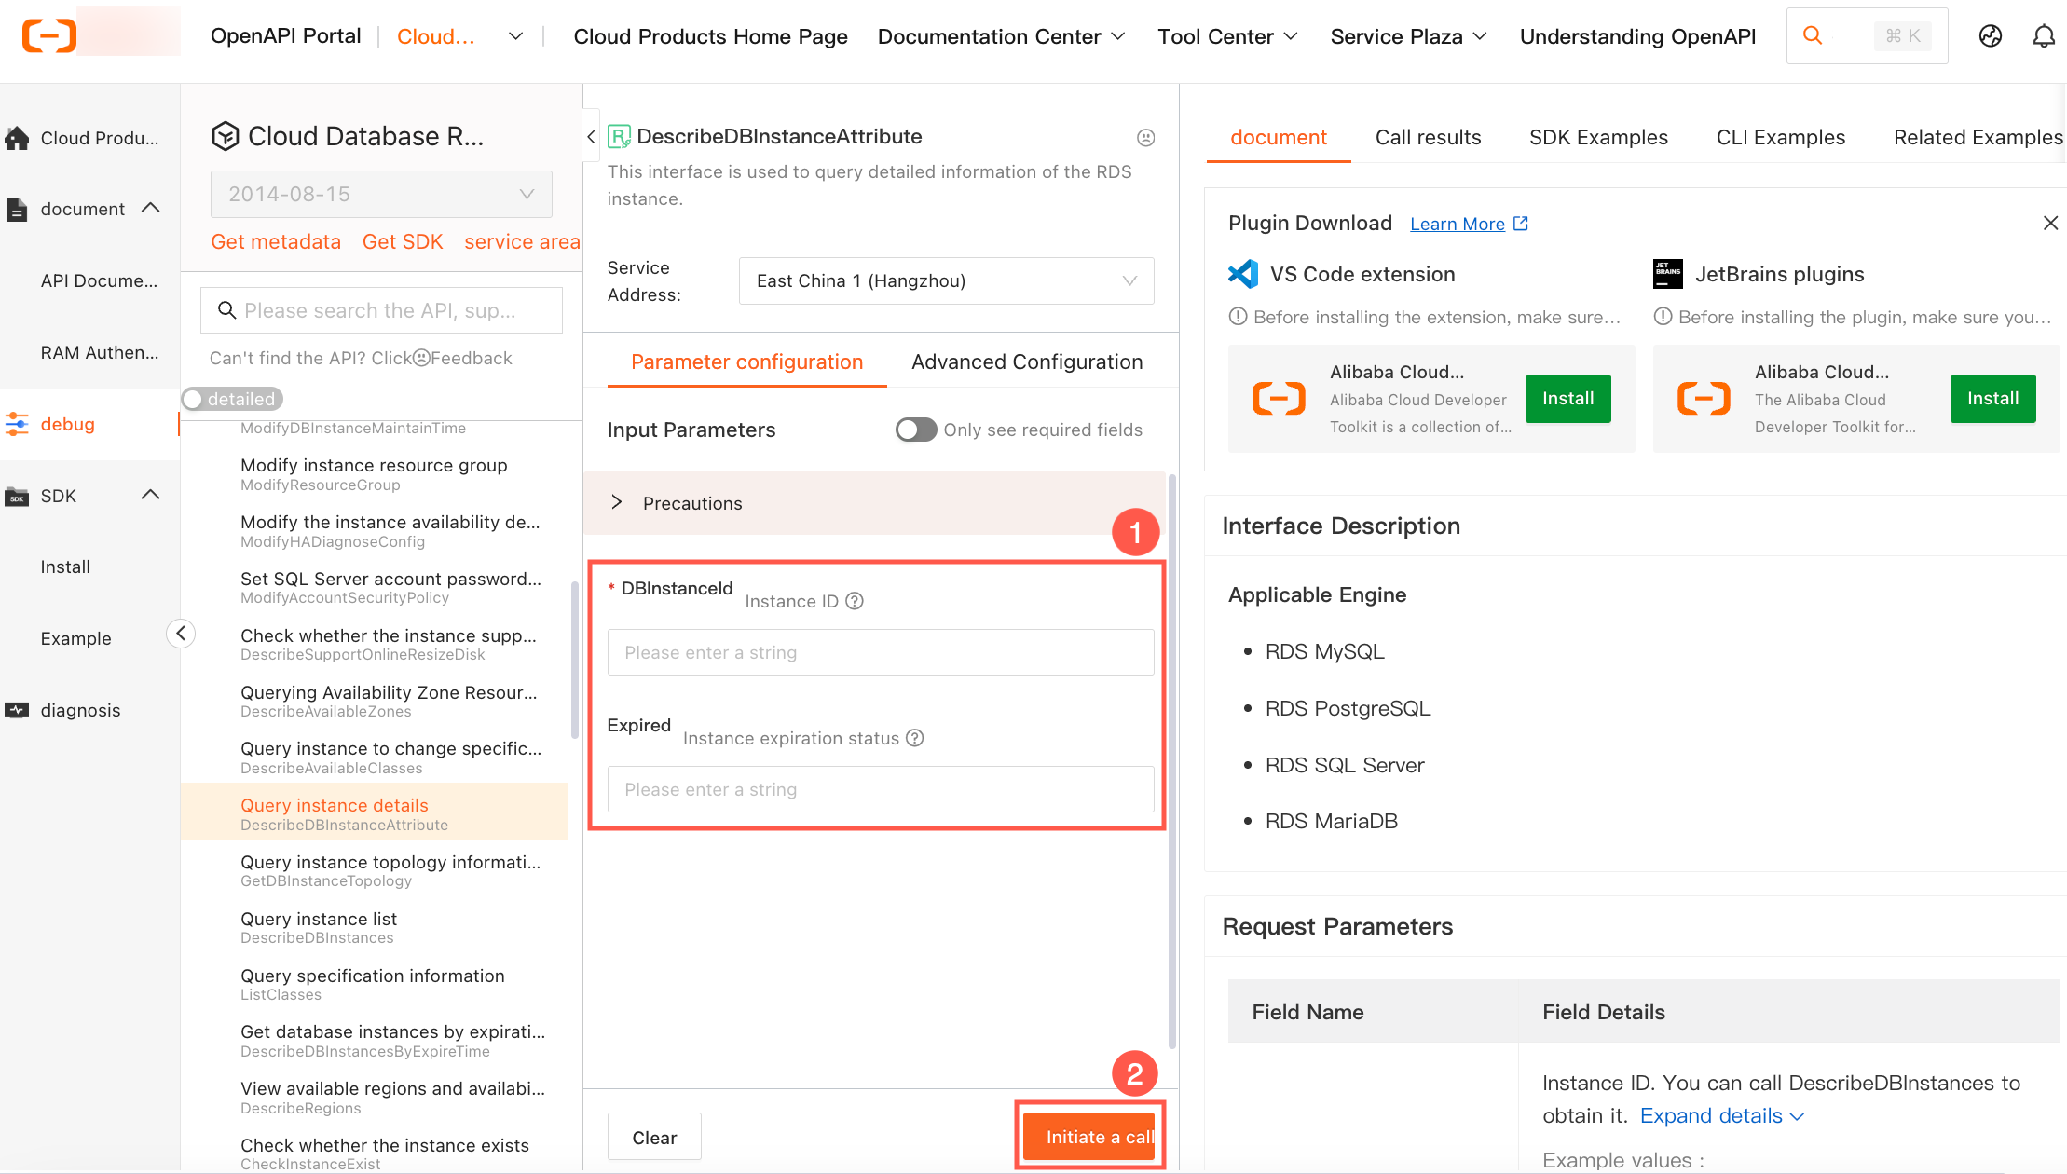
Task: Click the parameter panel scrollbar
Action: pyautogui.click(x=1171, y=761)
